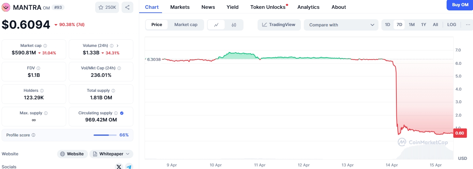473x169 pixels.
Task: Click the Profile score progress bar
Action: 105,135
